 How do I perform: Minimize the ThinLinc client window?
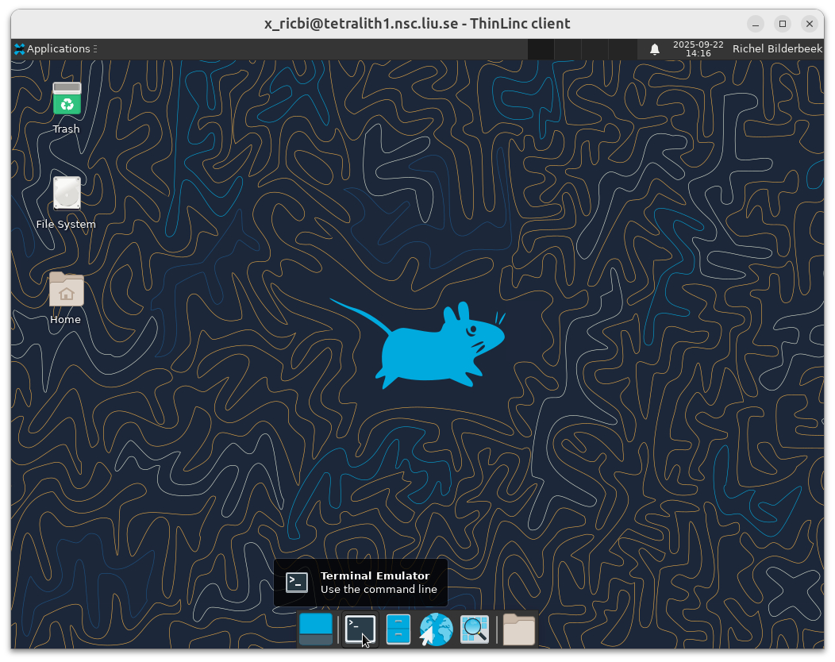[755, 24]
